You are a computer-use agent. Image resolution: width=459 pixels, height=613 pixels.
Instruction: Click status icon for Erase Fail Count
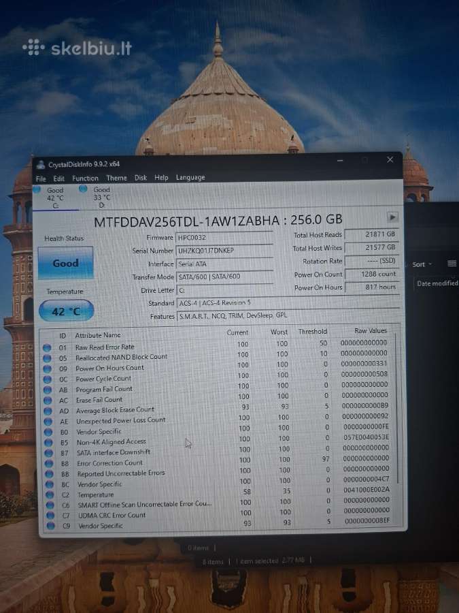point(48,400)
